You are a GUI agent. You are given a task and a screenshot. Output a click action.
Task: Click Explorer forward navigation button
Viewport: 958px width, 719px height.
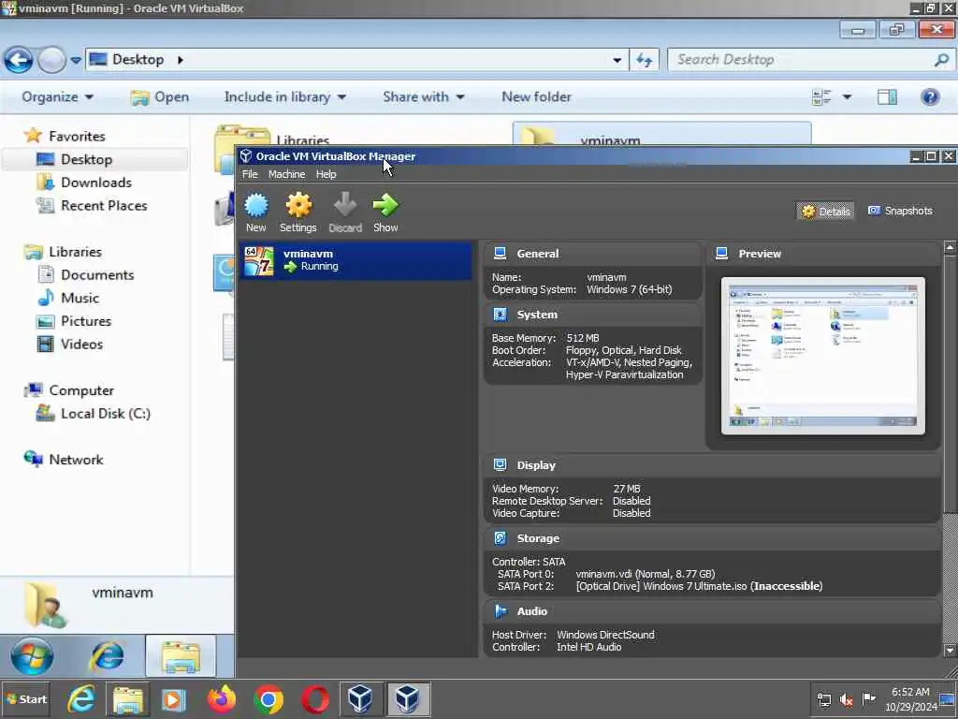pos(52,60)
